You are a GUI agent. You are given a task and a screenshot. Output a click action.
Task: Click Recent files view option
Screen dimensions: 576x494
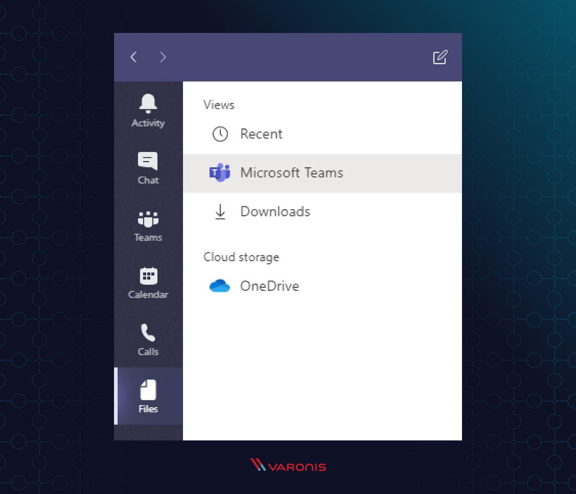point(261,134)
